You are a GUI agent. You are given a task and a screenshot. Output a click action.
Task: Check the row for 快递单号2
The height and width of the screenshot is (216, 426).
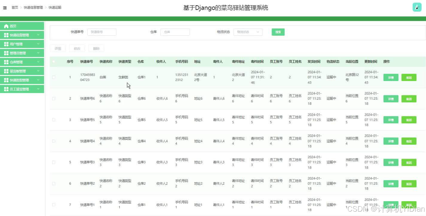point(54,184)
